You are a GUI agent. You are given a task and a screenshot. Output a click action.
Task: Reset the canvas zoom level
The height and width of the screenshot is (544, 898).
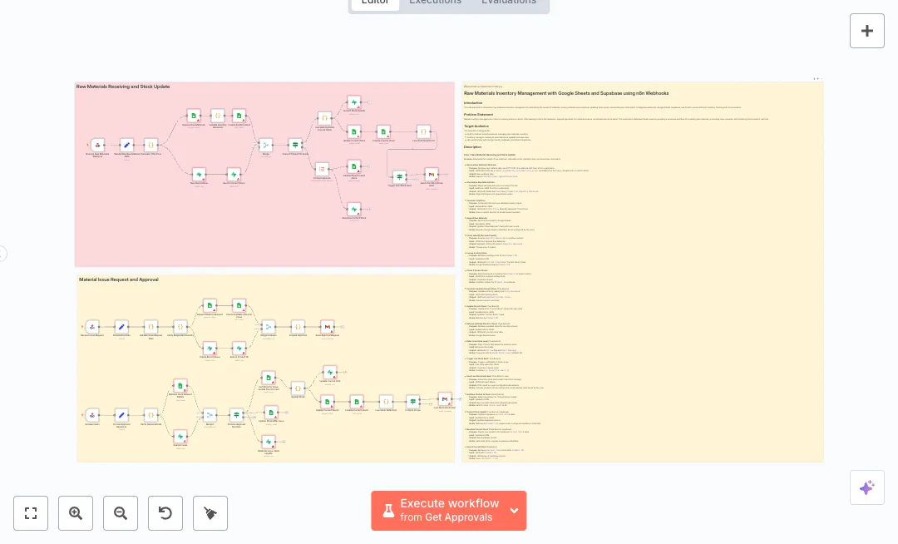click(165, 513)
